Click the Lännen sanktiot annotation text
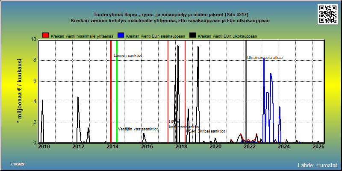The image size is (342, 171). click(128, 56)
